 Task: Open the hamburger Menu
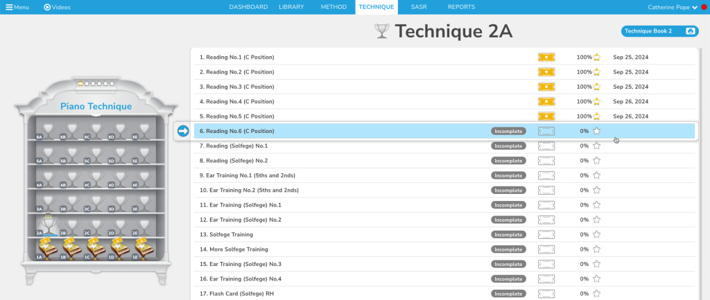point(17,7)
